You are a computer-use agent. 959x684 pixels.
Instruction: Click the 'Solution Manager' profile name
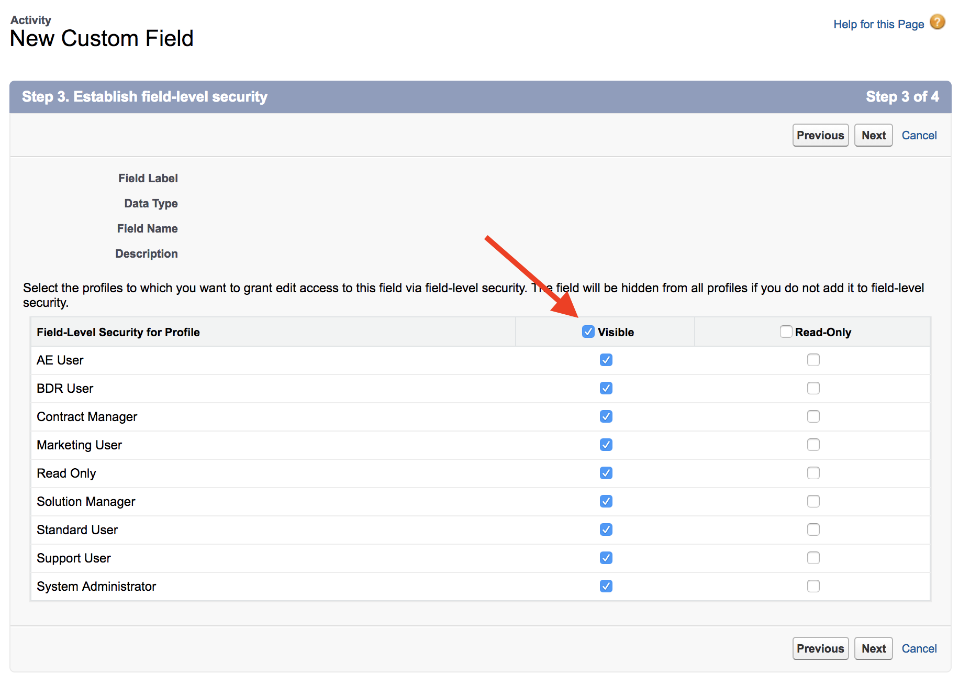86,502
